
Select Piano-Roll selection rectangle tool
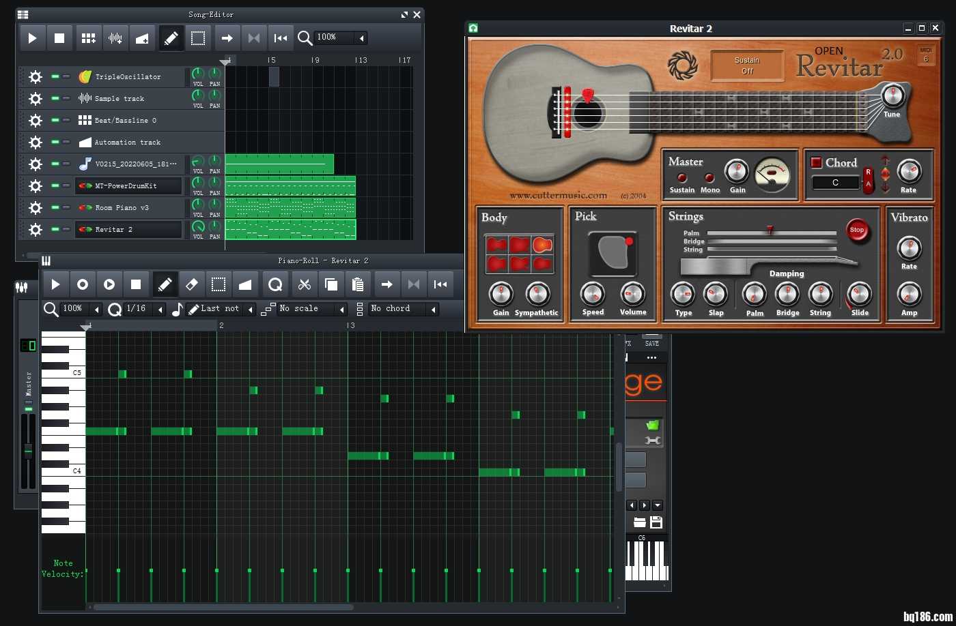click(219, 284)
